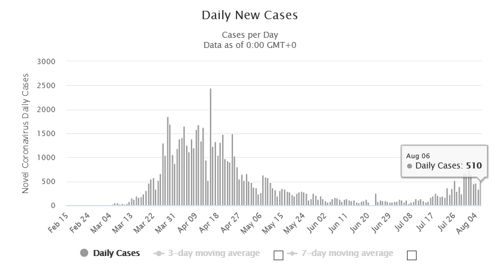497x277 pixels.
Task: Tick the checkbox after 3-day moving average
Action: [x=279, y=255]
